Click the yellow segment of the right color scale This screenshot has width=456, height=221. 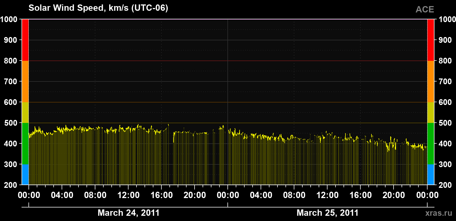click(431, 112)
